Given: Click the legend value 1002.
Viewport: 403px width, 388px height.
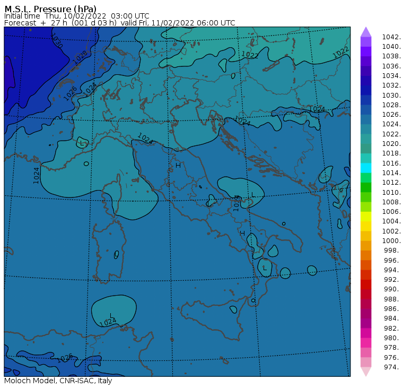Looking at the screenshot, I should click(391, 231).
